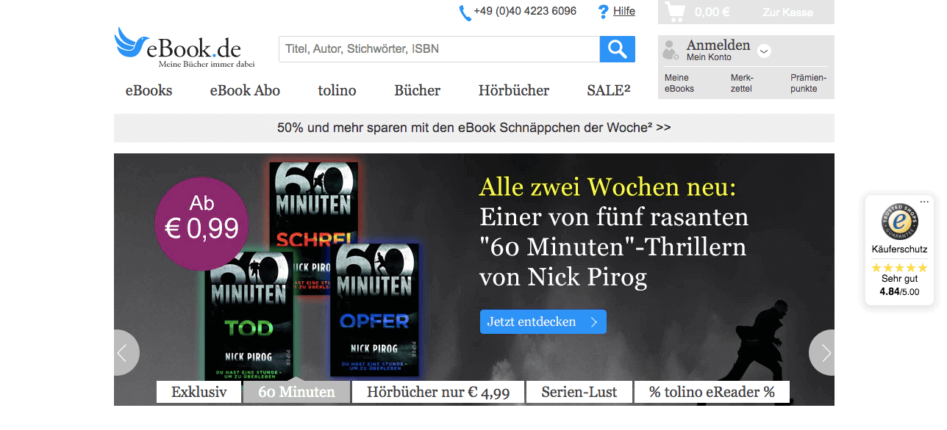Click the Käuferschutz label
This screenshot has height=430, width=947.
point(899,249)
